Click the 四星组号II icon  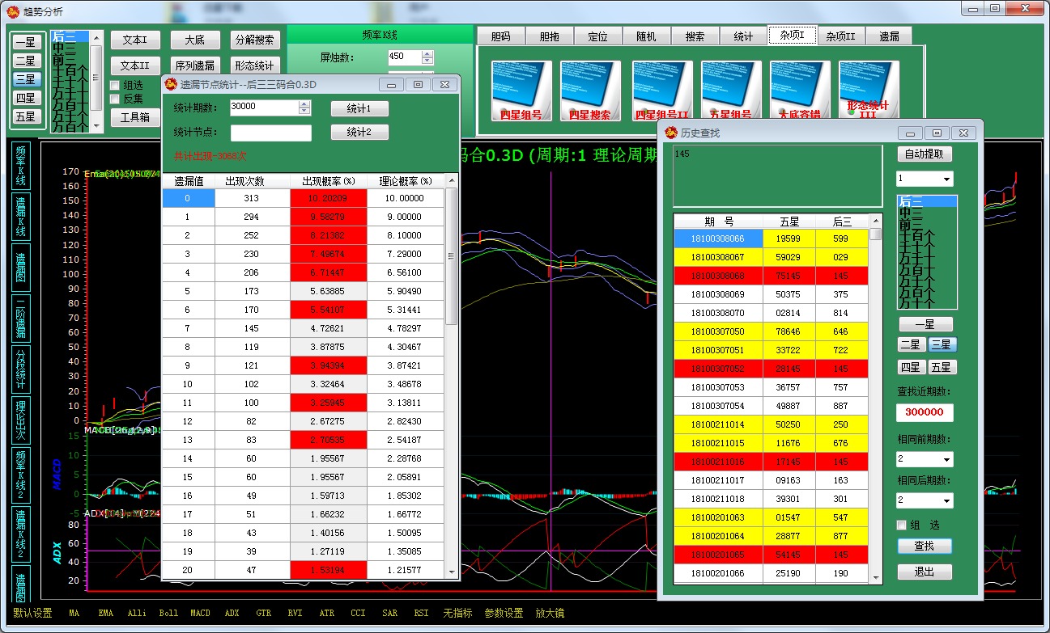click(x=661, y=91)
